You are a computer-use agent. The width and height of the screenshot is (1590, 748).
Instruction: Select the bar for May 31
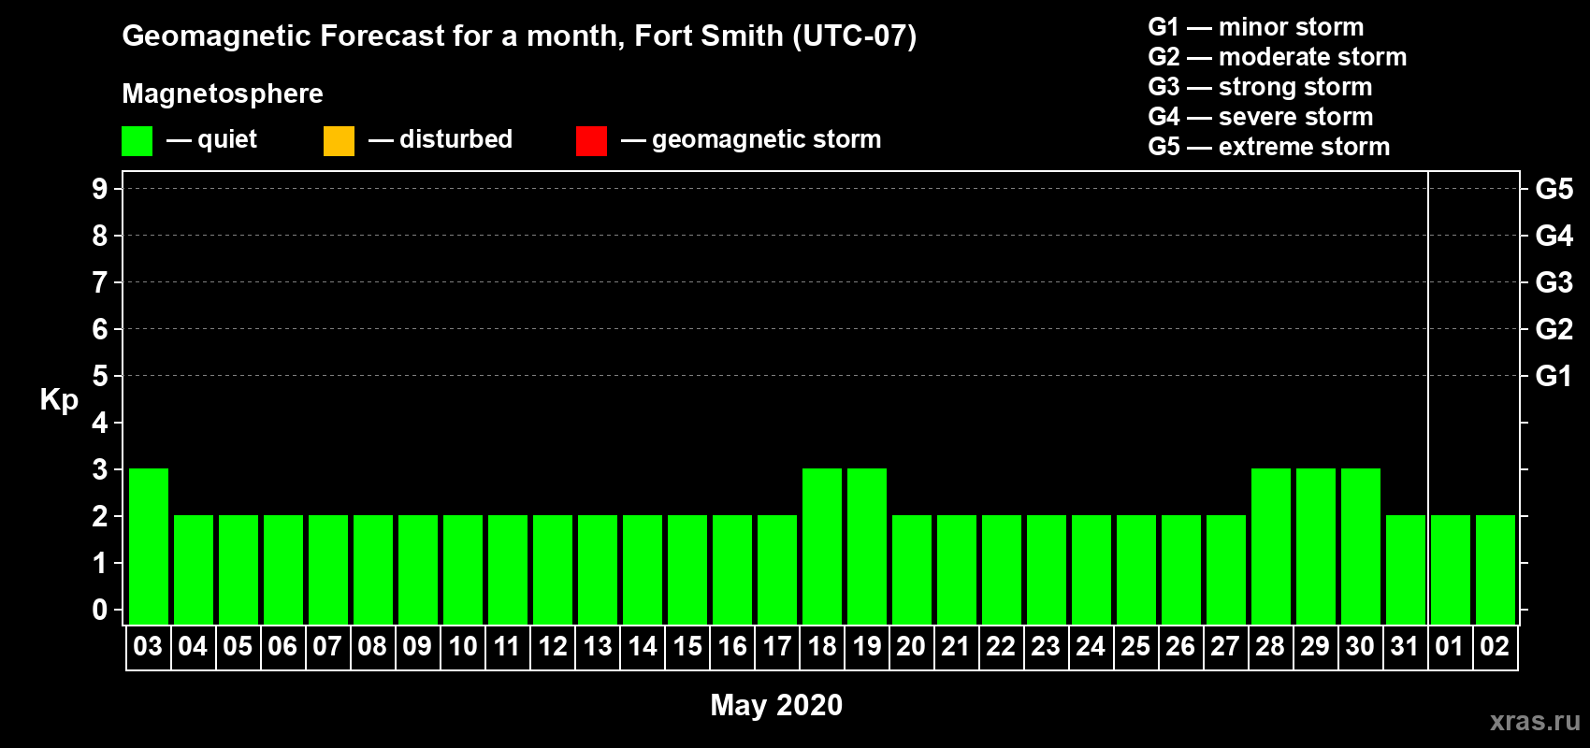pos(1406,569)
